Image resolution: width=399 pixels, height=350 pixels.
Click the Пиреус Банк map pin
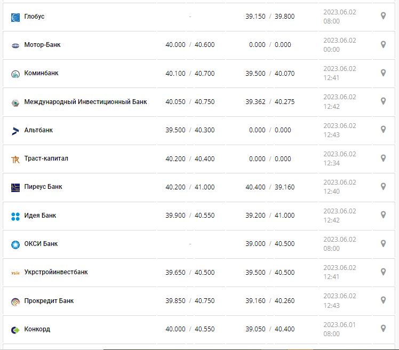pos(383,186)
